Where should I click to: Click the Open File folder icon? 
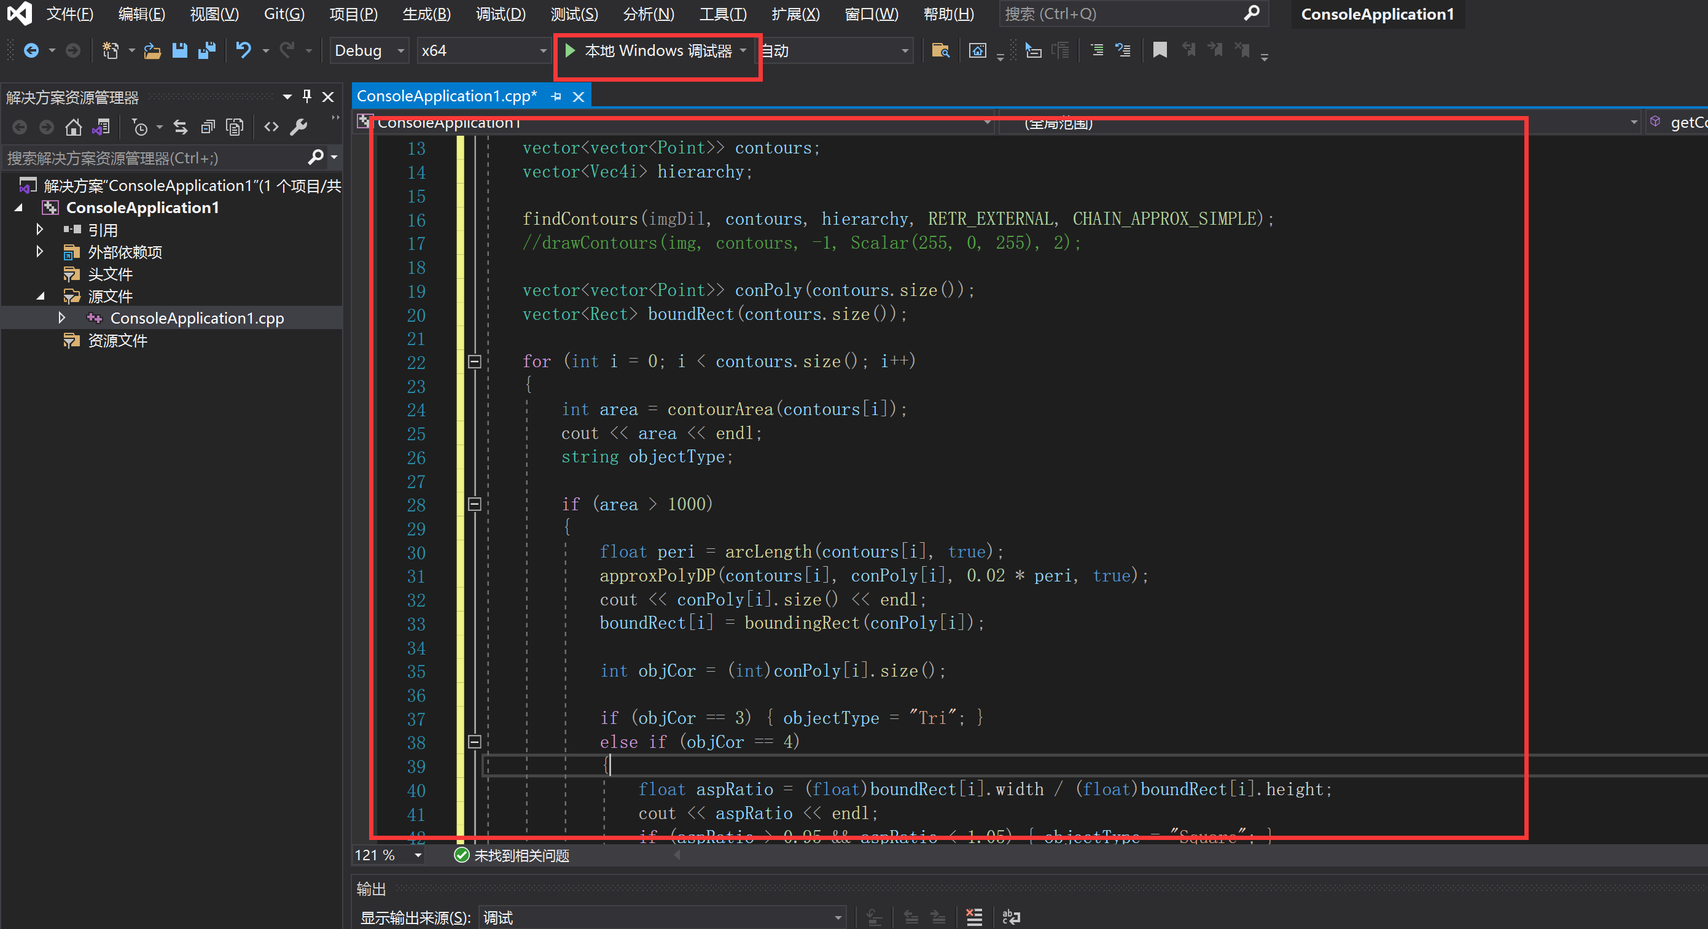point(152,50)
